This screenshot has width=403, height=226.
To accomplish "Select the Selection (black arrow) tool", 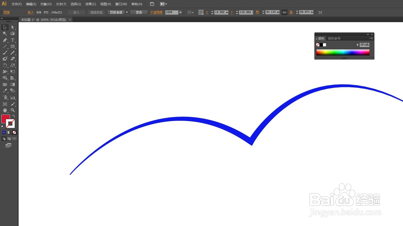I will (x=5, y=27).
